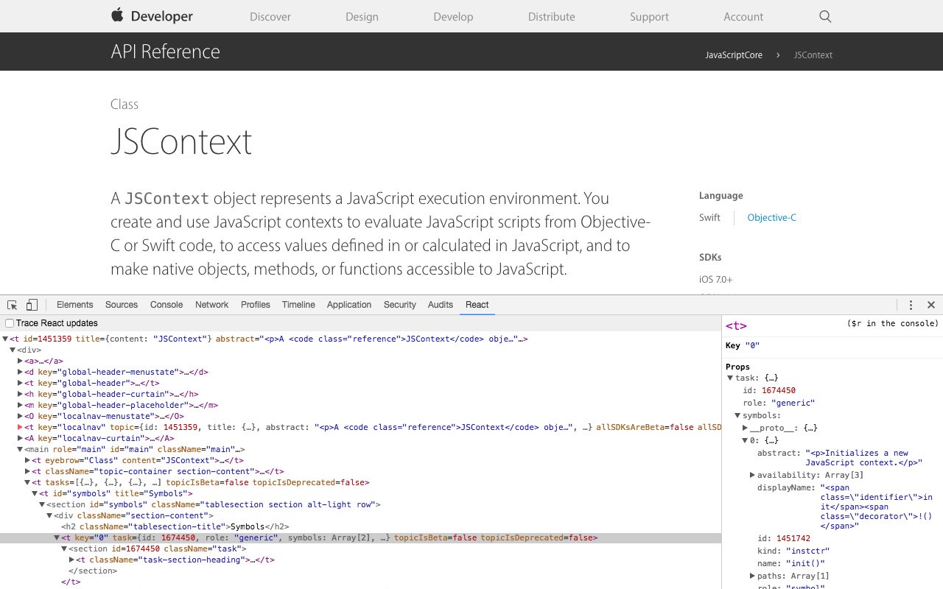Close the DevTools panel
This screenshot has width=943, height=589.
(x=931, y=305)
